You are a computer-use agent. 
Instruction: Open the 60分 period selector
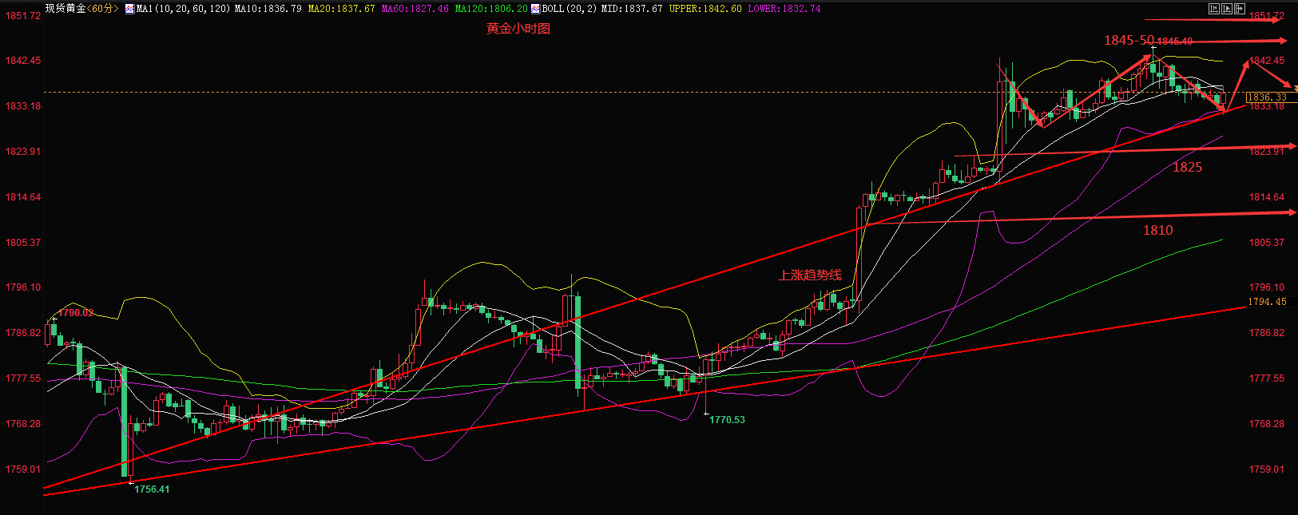103,9
